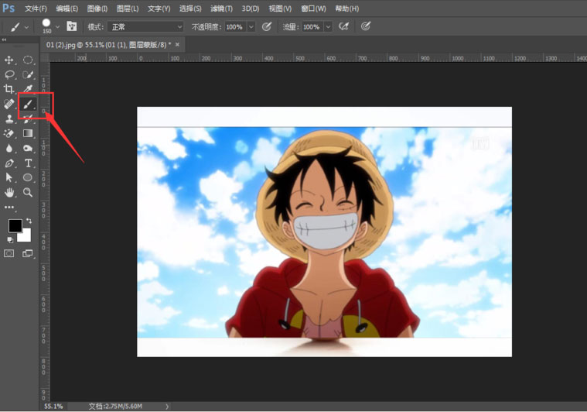Select the Clone Stamp tool
This screenshot has width=587, height=412.
tap(9, 118)
